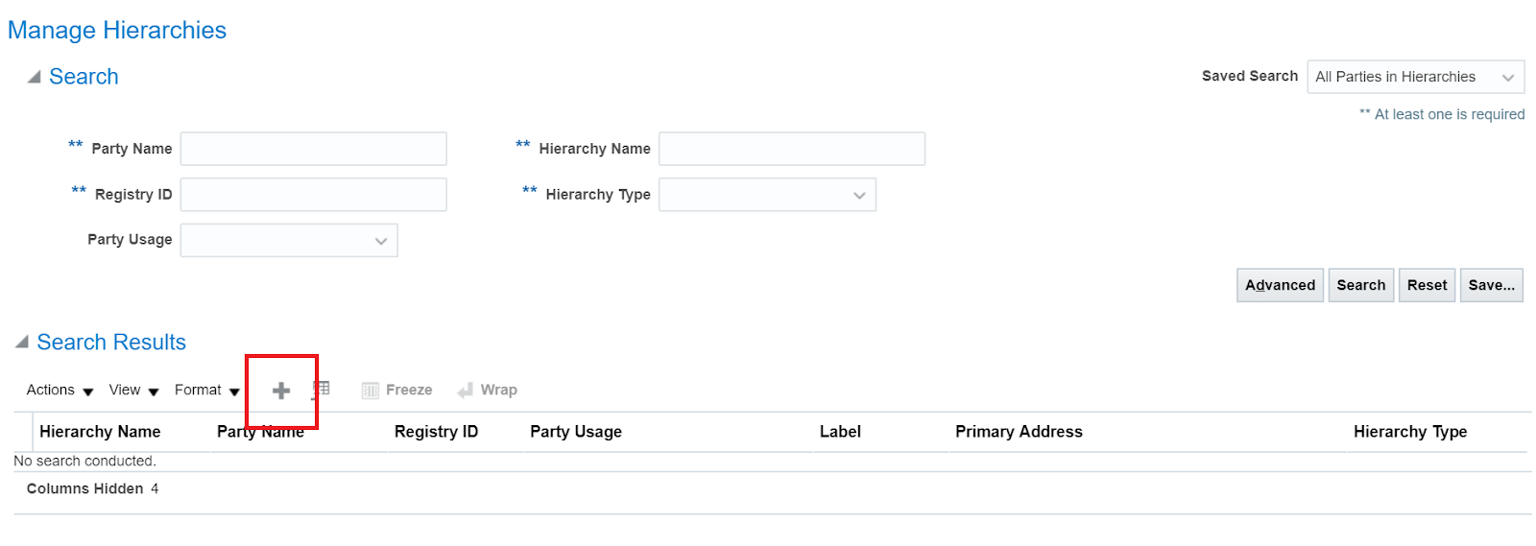Click the Detach table icon
Screen dimensions: 1536x546
[321, 390]
